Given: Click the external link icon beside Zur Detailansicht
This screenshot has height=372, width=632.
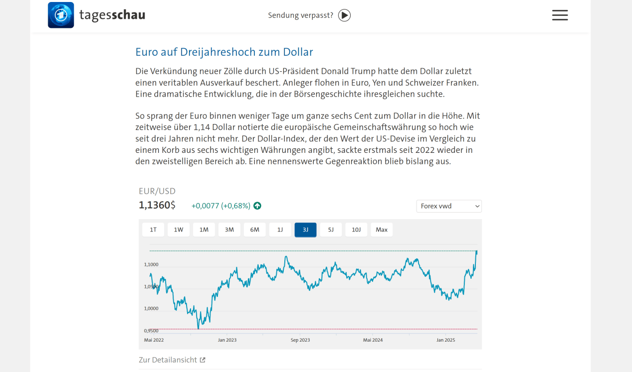Looking at the screenshot, I should pos(203,360).
